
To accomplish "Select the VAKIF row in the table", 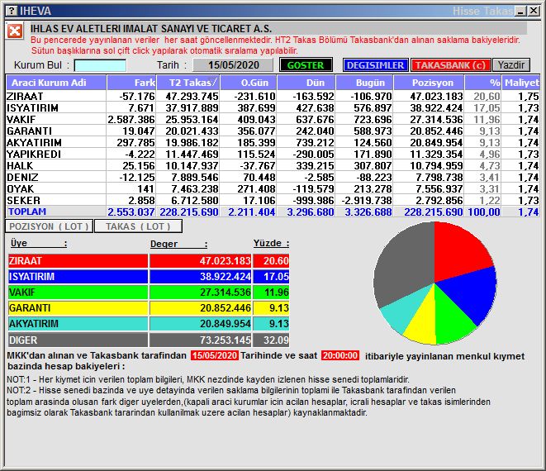I will (273, 120).
